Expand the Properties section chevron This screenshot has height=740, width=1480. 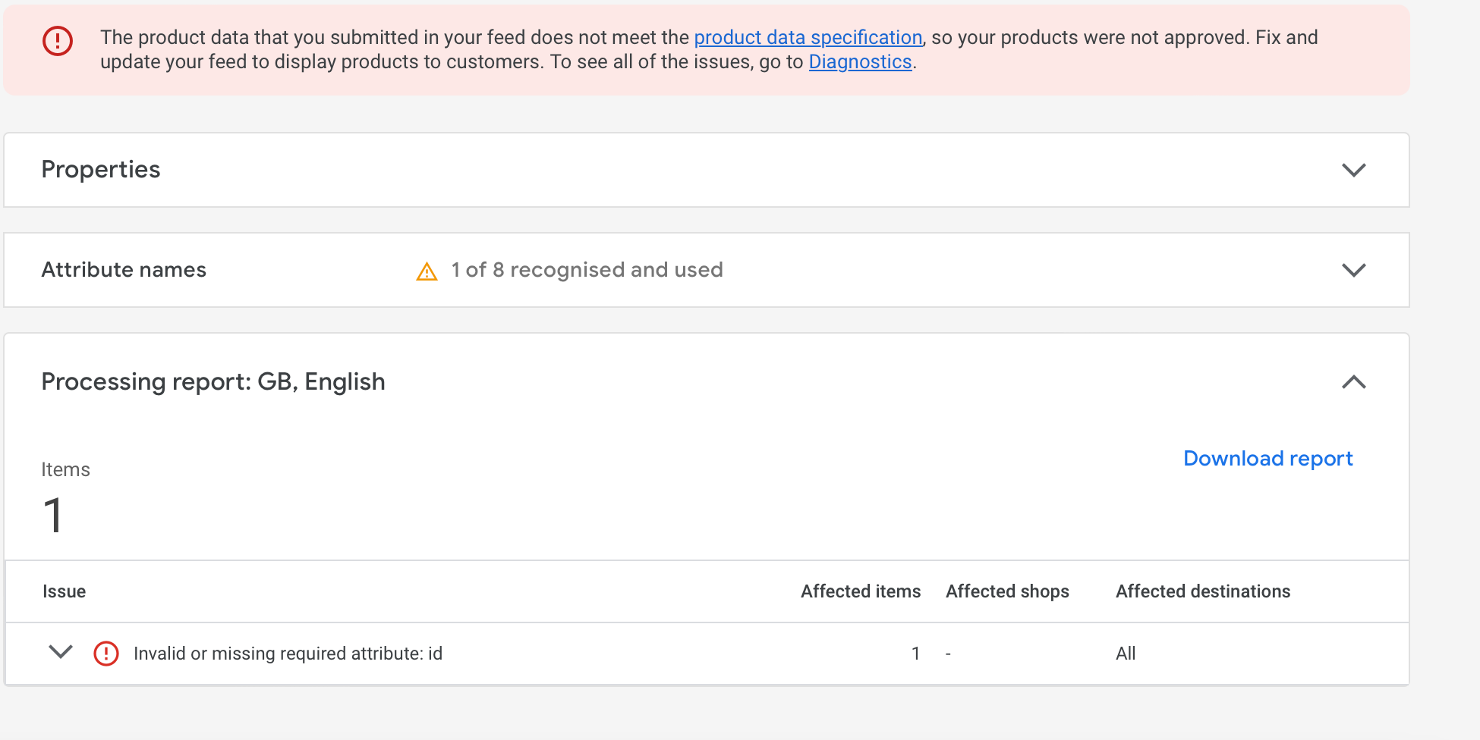click(1353, 170)
